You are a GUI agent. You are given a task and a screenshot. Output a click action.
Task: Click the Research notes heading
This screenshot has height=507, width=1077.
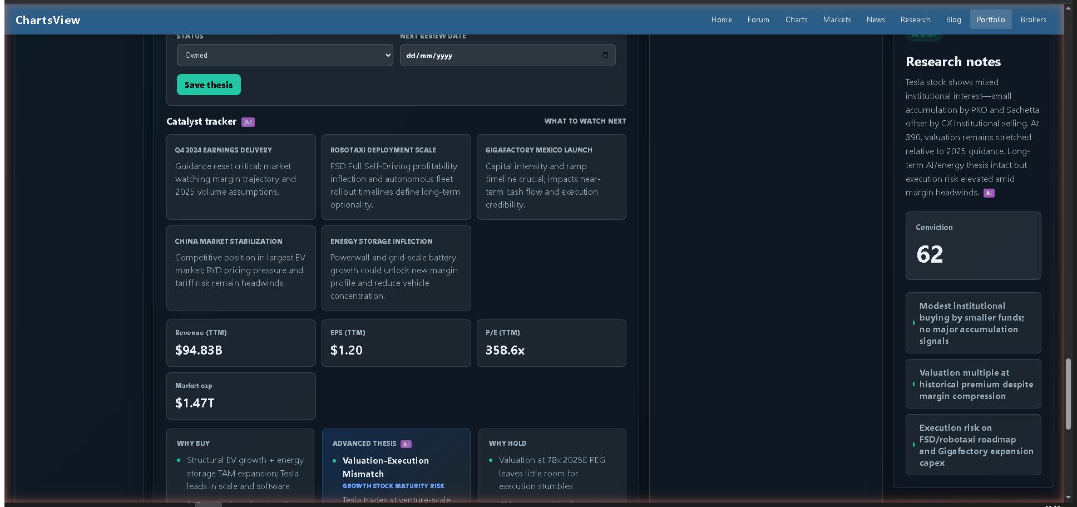pyautogui.click(x=953, y=62)
